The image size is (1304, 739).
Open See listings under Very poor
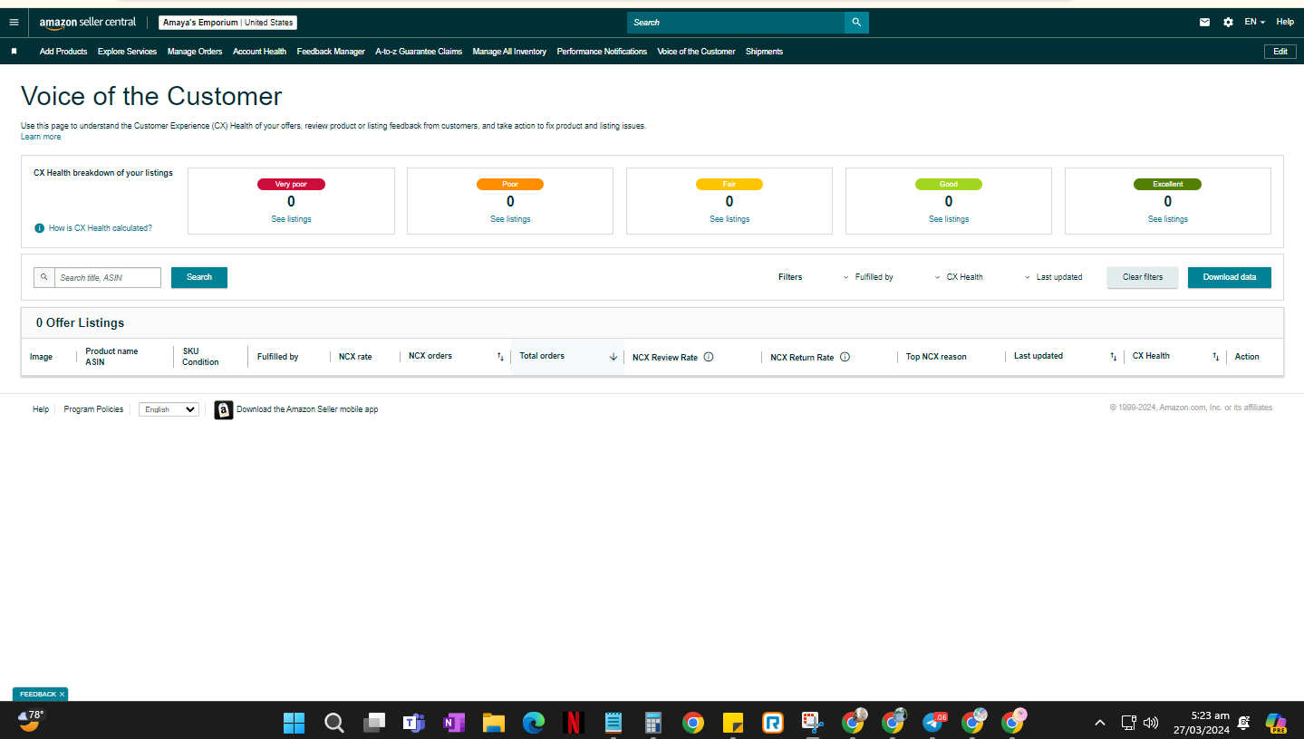[x=291, y=219]
